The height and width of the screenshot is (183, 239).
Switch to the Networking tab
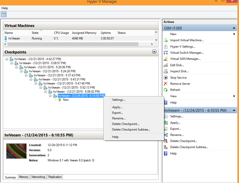point(38,177)
